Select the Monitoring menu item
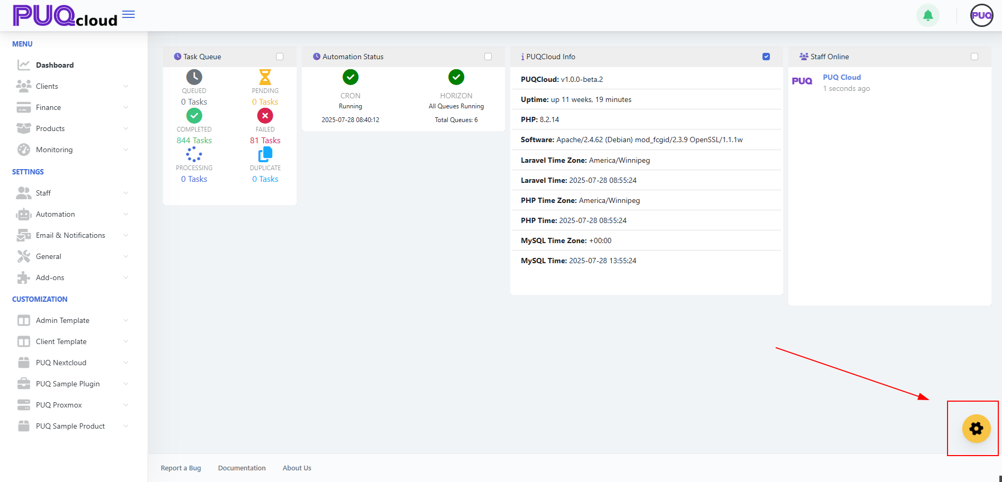The height and width of the screenshot is (482, 1002). [73, 150]
